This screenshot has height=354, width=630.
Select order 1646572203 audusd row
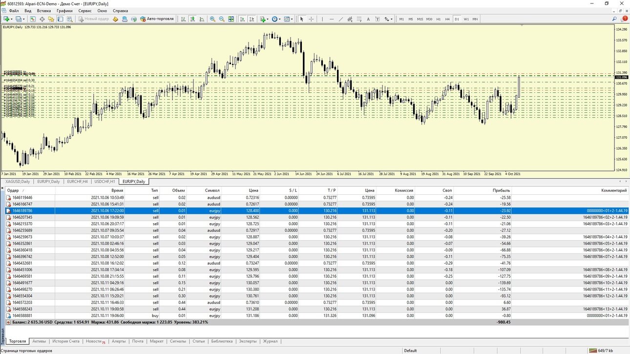316,303
